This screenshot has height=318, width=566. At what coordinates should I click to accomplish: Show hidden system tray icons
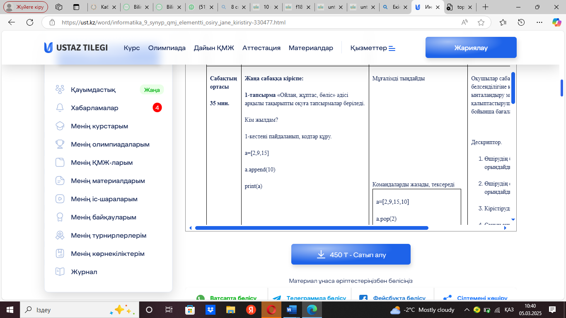pyautogui.click(x=467, y=310)
